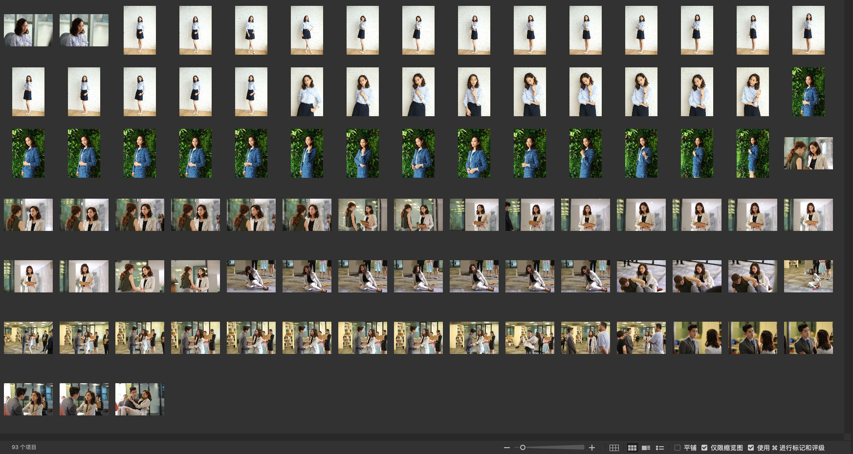Screen dimensions: 853x454
Task: Switch to details view mode
Action: pyautogui.click(x=646, y=448)
